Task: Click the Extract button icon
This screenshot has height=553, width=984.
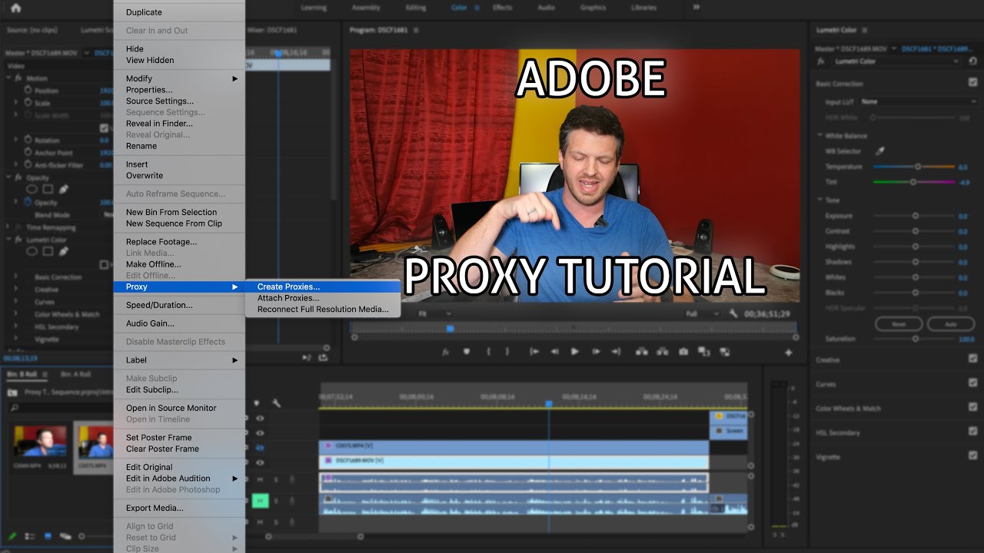Action: pos(662,352)
